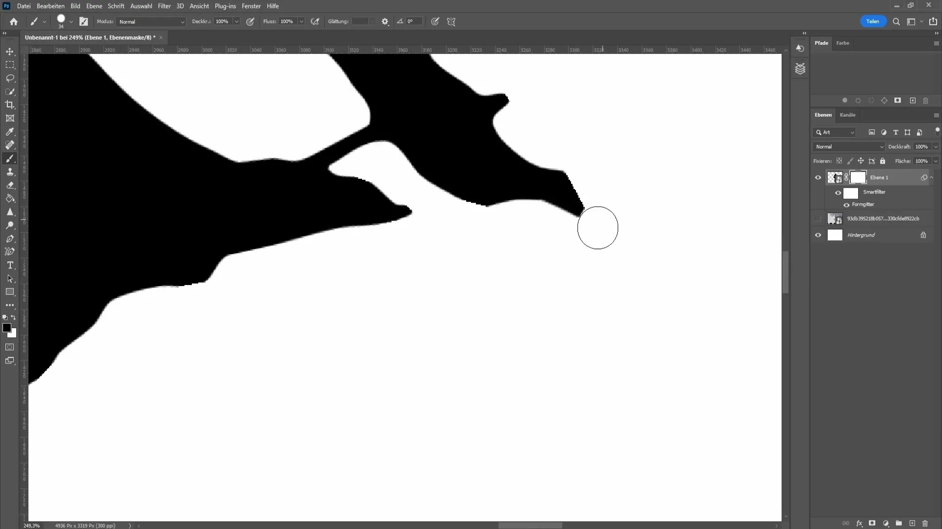
Task: Select the Eraser tool
Action: [x=10, y=185]
